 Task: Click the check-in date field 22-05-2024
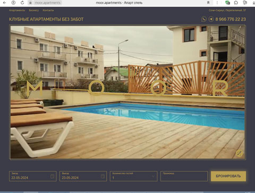click(33, 176)
